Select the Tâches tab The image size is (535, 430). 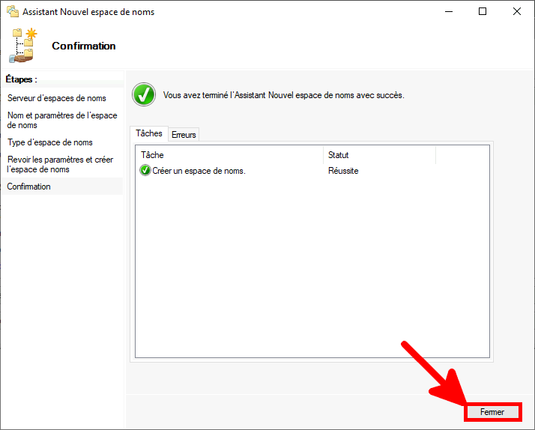pyautogui.click(x=149, y=133)
